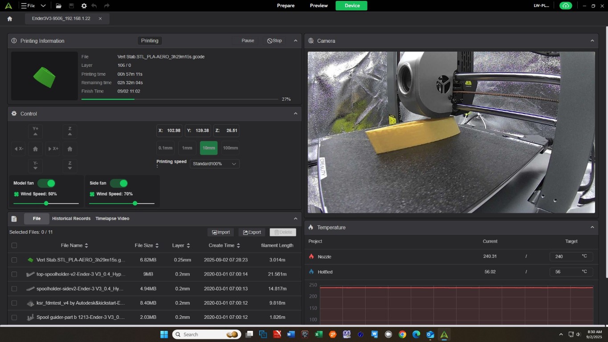Adjust the Side fan wind speed slider
Viewport: 608px width, 342px height.
click(x=135, y=204)
